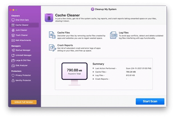This screenshot has height=118, width=175.
Task: Click the yellow minimize window button
Action: [x=13, y=10]
